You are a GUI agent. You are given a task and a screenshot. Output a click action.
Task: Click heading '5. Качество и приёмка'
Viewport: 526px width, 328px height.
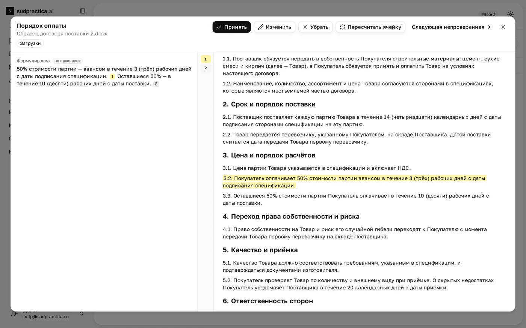260,250
